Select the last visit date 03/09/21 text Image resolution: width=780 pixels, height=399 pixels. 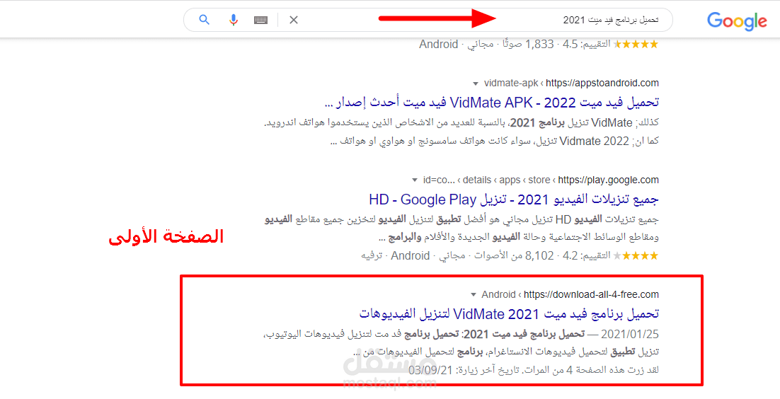(430, 371)
